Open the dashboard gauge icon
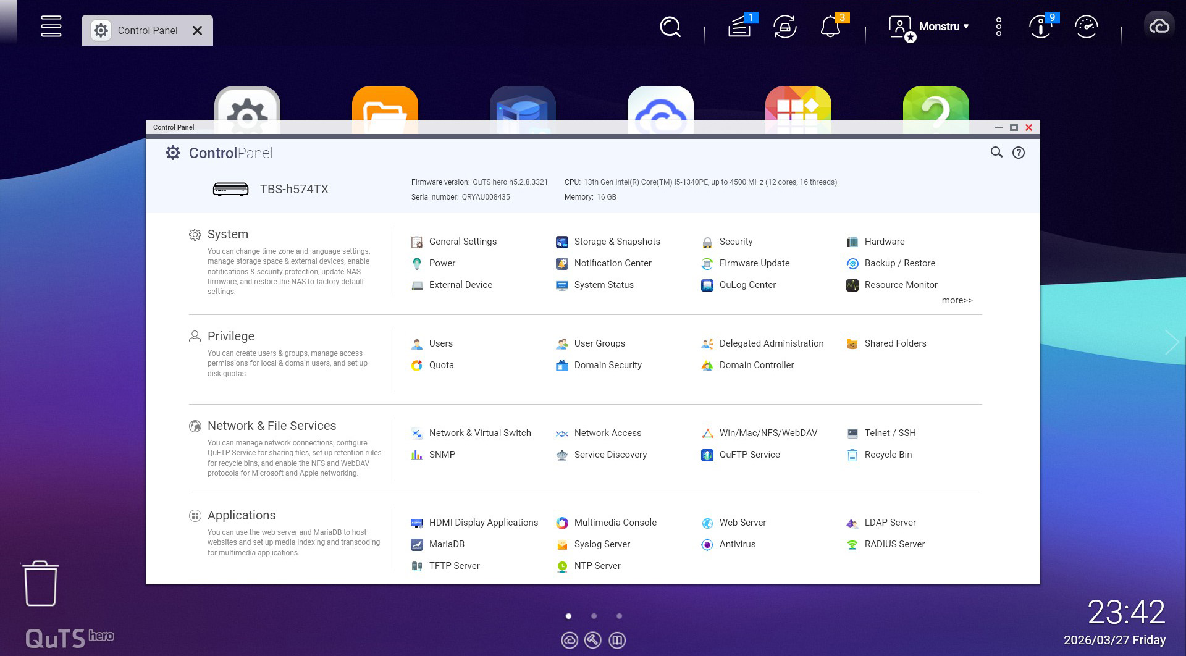The image size is (1186, 656). [x=1086, y=27]
